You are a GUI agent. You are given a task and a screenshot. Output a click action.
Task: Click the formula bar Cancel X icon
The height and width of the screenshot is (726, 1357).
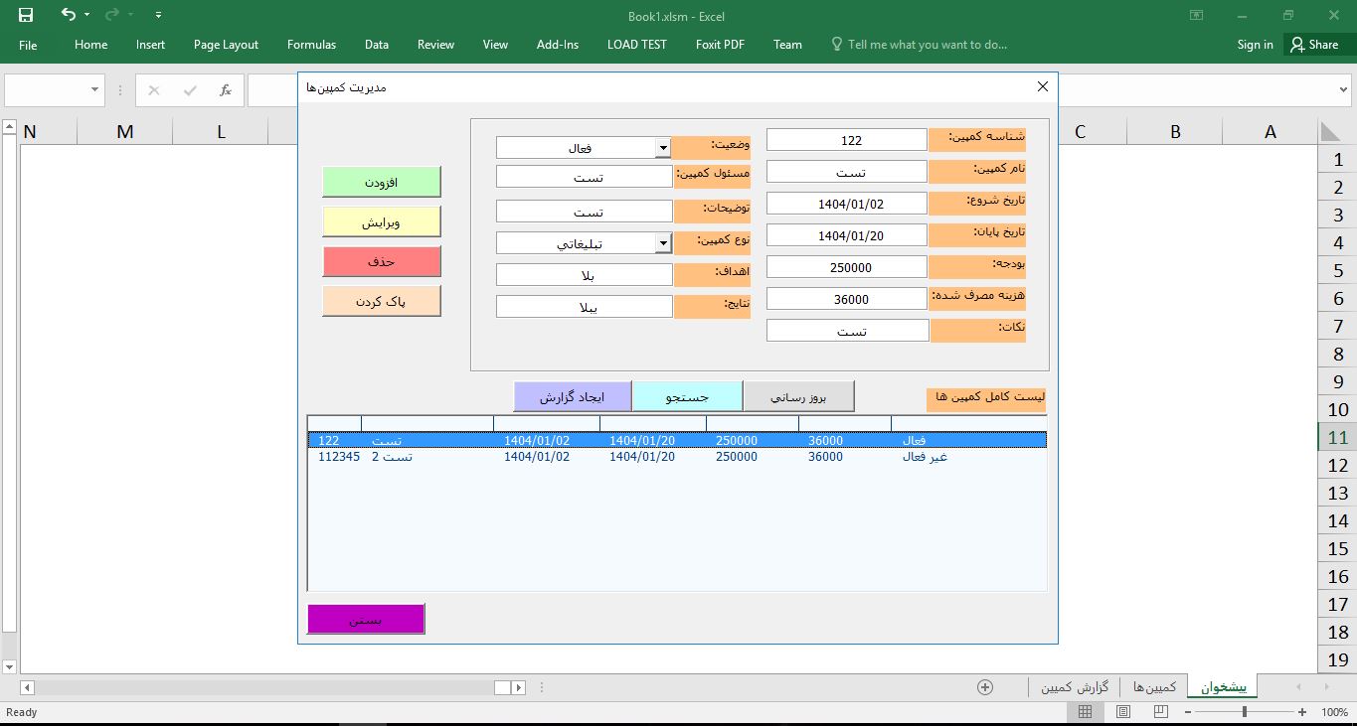[153, 90]
